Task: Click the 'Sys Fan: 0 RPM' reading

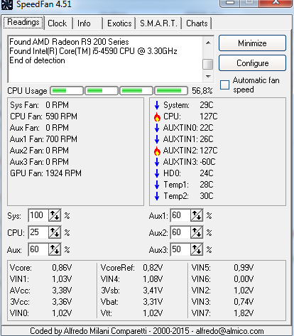Action: [x=39, y=105]
